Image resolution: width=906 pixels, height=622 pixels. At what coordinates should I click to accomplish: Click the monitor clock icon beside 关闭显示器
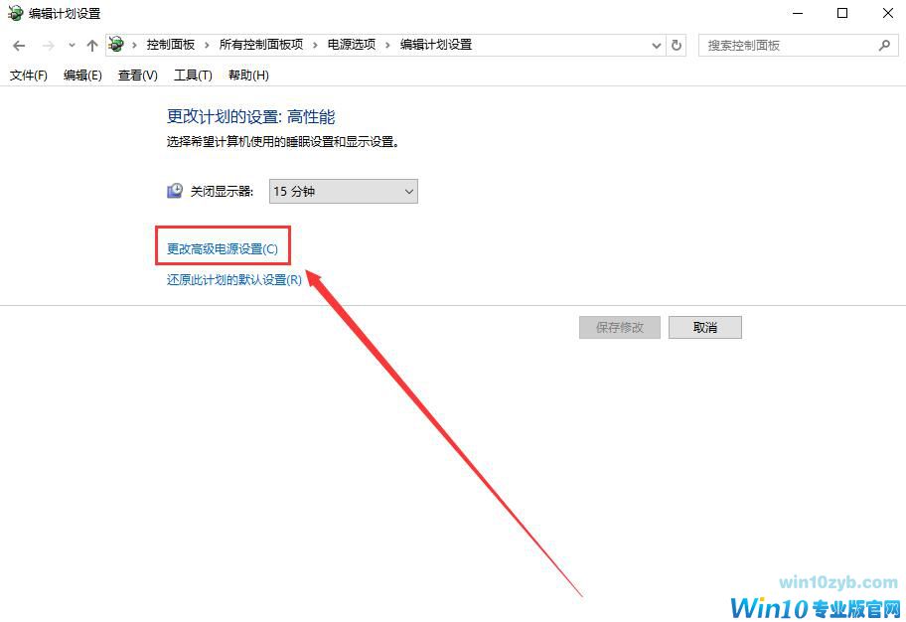(x=175, y=191)
